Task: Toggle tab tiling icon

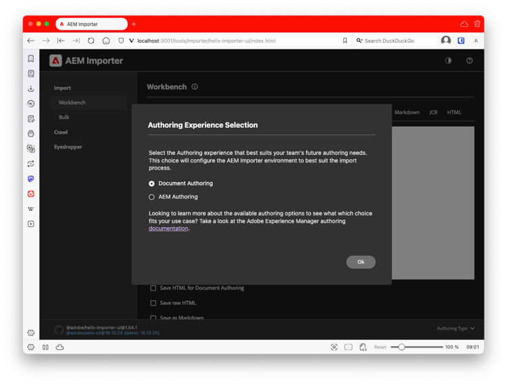Action: 348,347
